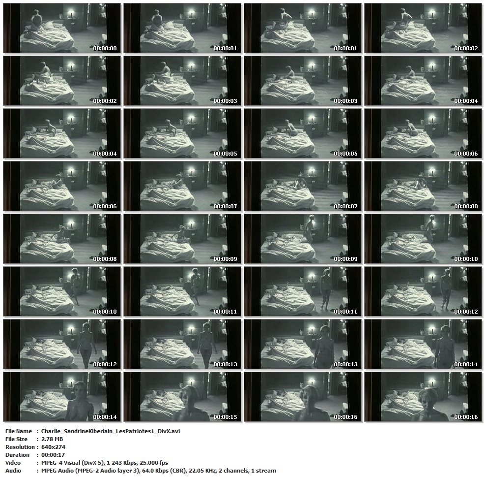Select the 00:00:17 duration value
The width and height of the screenshot is (485, 477).
[53, 455]
